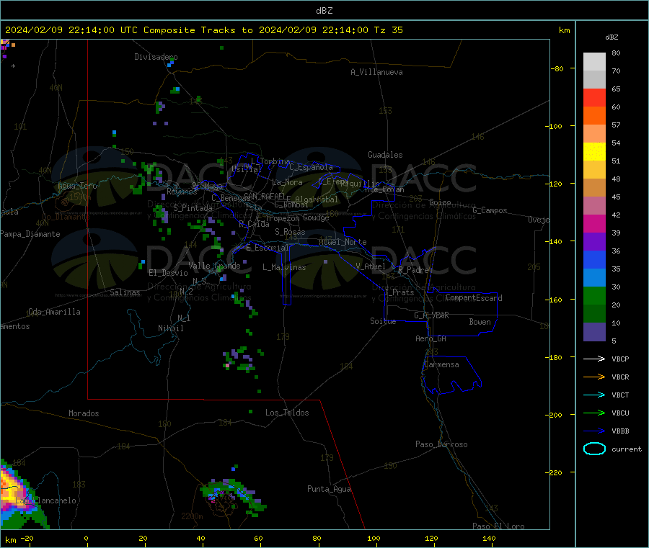Click the Morados place label

[x=84, y=413]
